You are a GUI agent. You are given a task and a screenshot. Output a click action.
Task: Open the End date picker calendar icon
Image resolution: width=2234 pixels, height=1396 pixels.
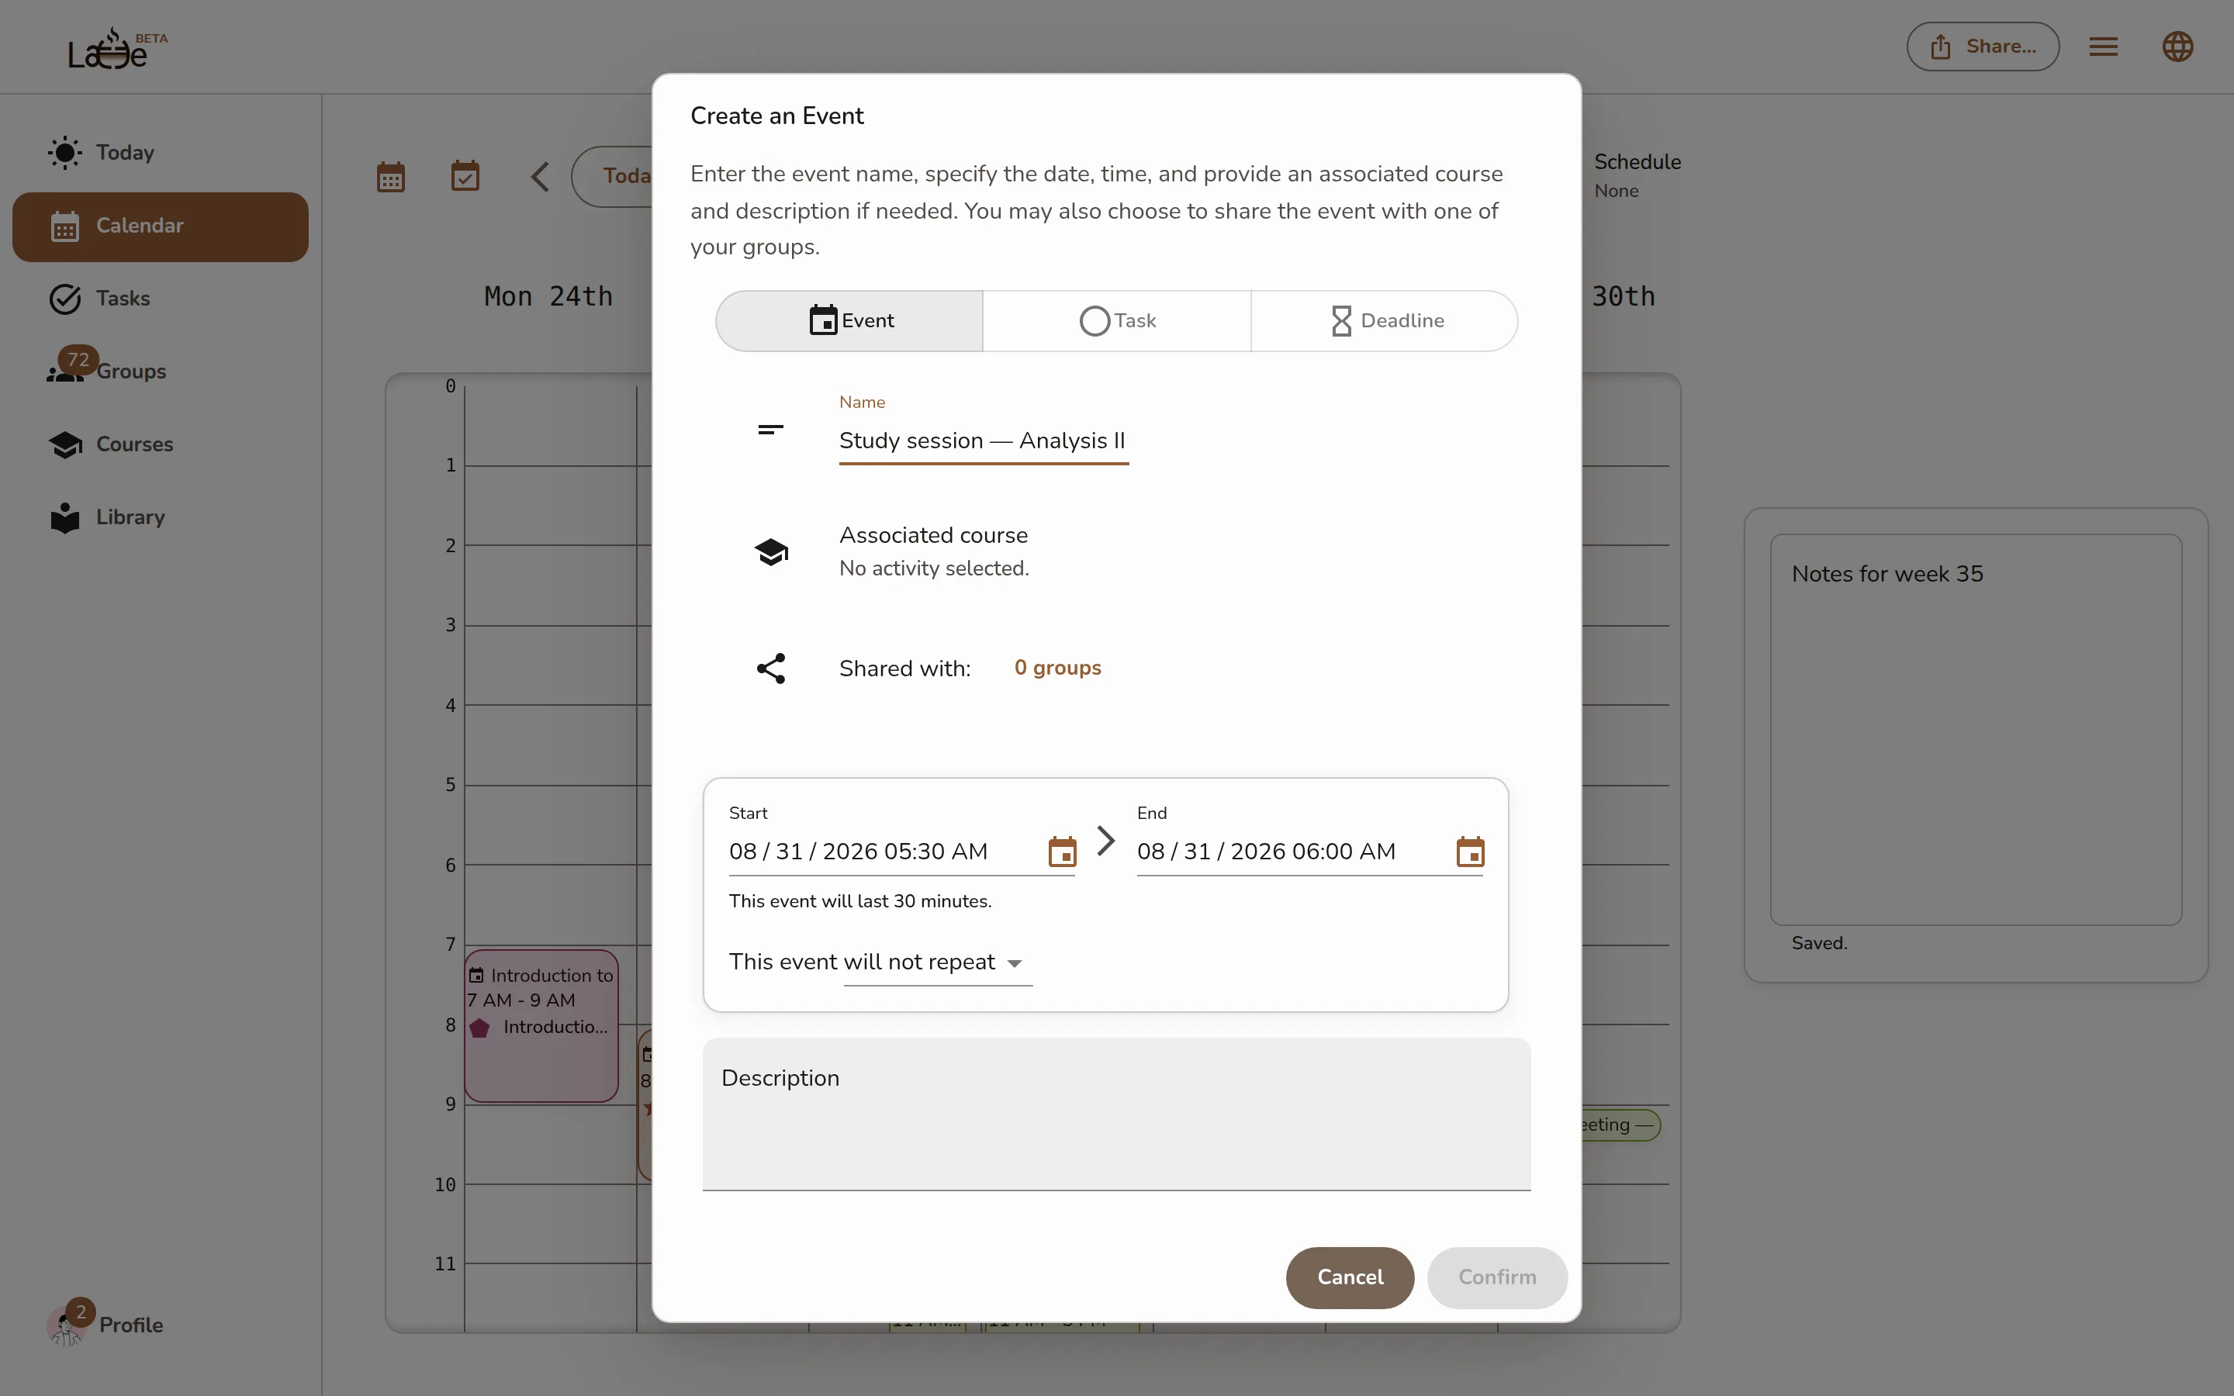1470,852
